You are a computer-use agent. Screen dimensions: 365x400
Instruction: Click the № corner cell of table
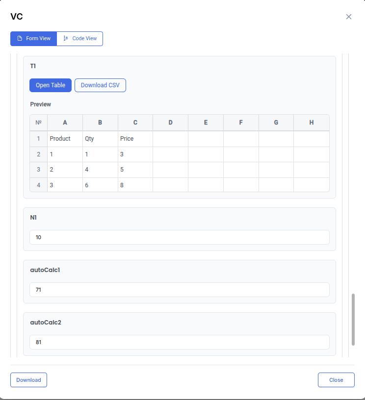coord(39,123)
